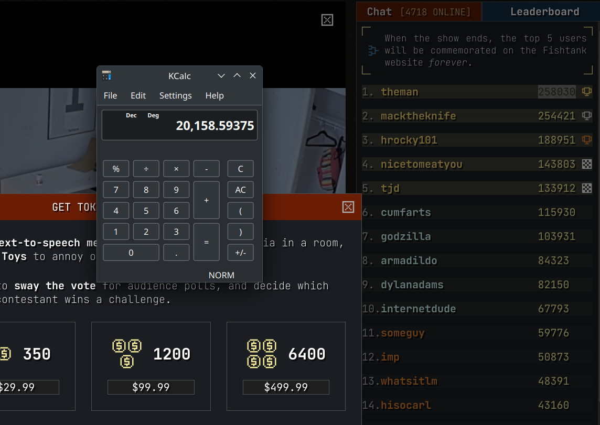Close the video player with X box icon
600x425 pixels.
click(x=327, y=20)
